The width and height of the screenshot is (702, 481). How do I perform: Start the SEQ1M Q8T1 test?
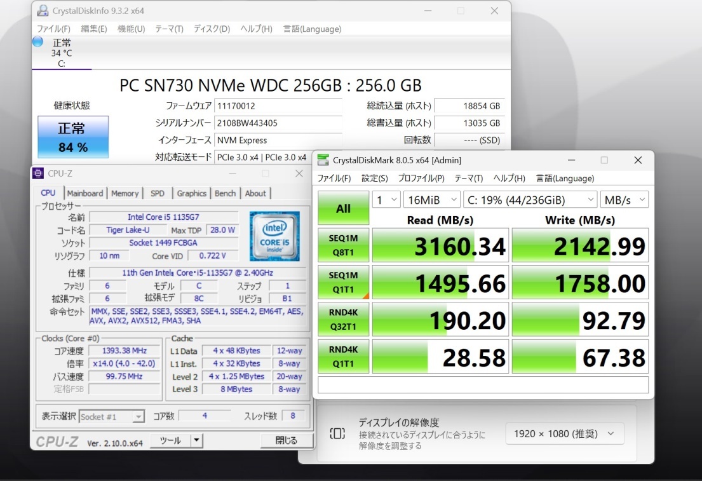[344, 245]
